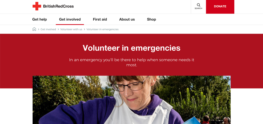This screenshot has width=263, height=124.
Task: Click the red DONATE button
Action: point(220,7)
